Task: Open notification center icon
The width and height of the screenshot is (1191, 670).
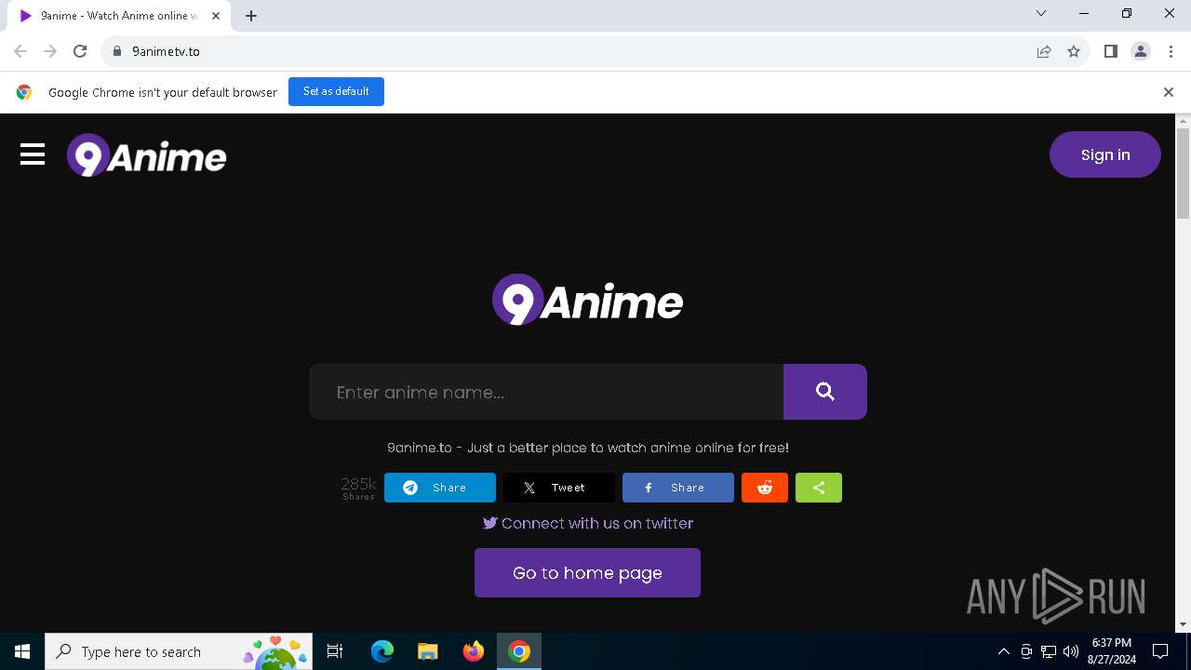Action: click(x=1160, y=651)
